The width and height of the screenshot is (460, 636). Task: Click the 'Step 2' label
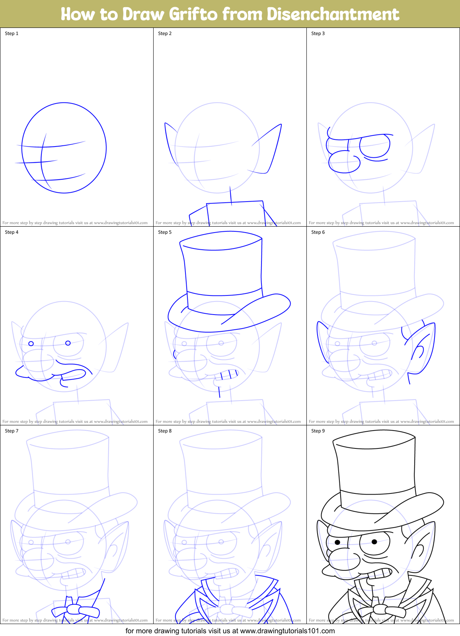(x=165, y=33)
